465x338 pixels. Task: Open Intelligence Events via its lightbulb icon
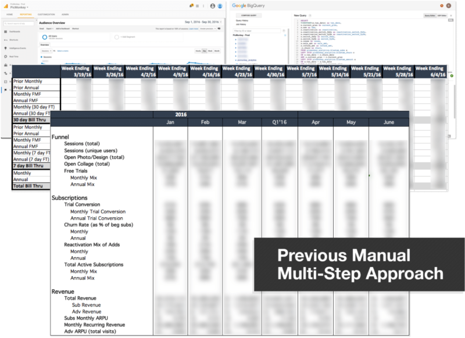tap(6, 48)
